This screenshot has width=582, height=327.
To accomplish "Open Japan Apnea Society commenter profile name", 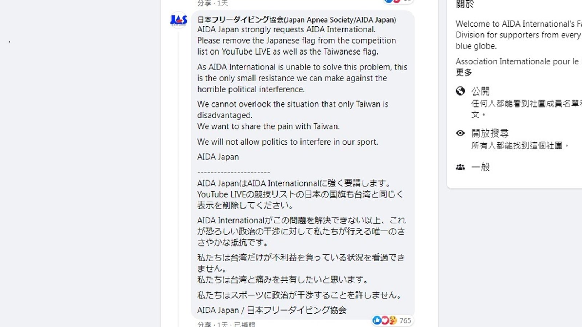I will (x=296, y=20).
